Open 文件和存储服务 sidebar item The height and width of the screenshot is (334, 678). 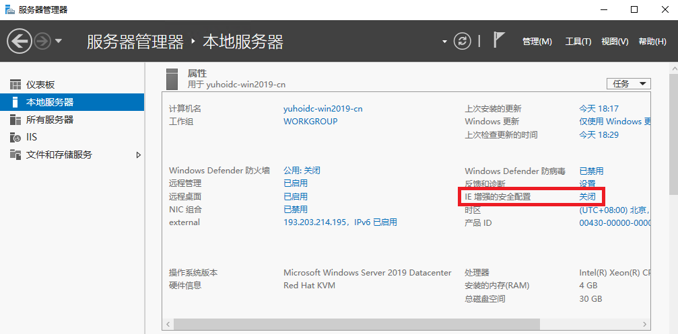(x=59, y=155)
